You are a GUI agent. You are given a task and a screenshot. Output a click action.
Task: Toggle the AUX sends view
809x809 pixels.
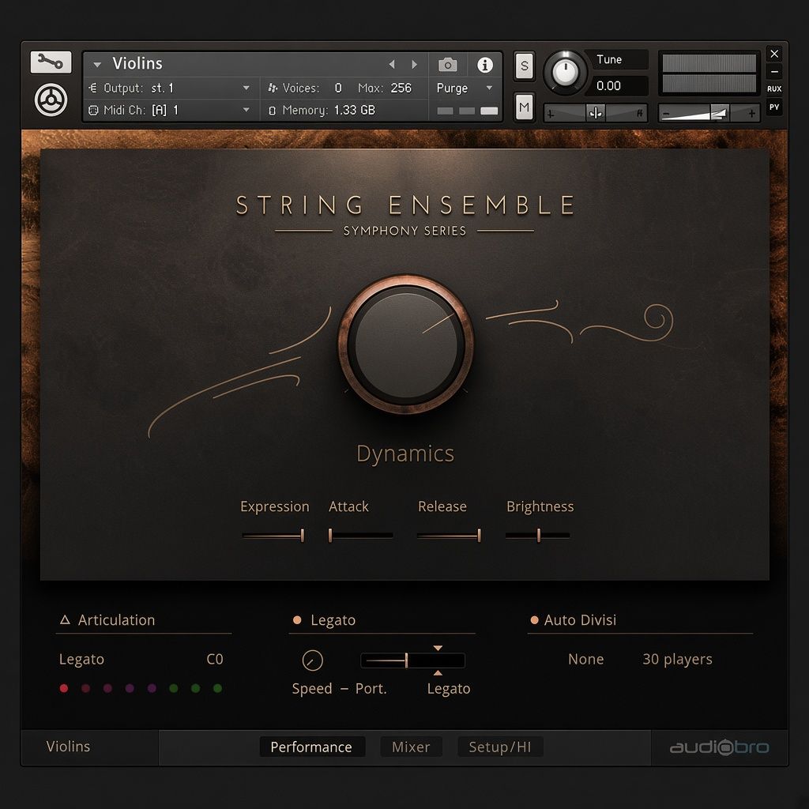coord(774,88)
